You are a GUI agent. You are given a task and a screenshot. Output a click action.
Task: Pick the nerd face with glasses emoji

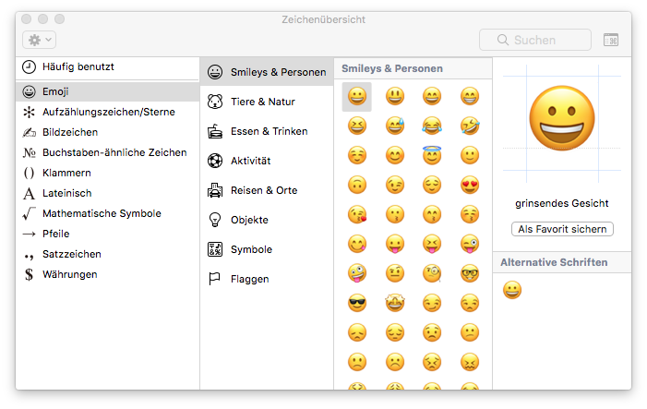click(x=470, y=273)
